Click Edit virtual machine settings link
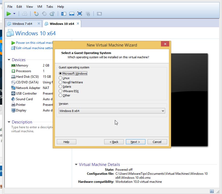The width and height of the screenshot is (222, 194). (32, 48)
